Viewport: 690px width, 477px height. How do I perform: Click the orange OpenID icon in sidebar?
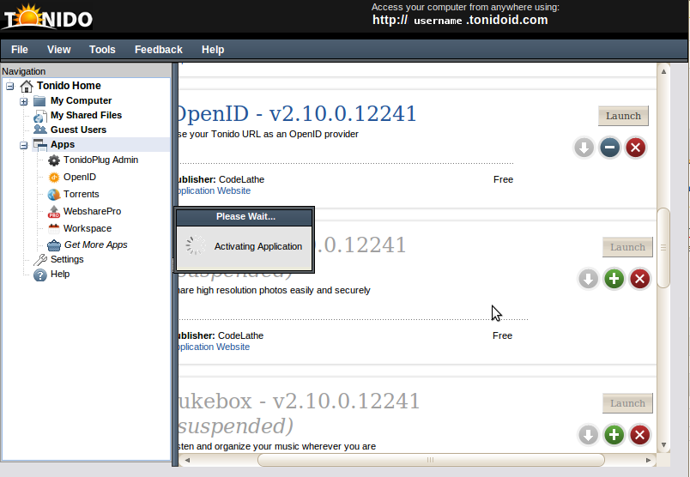[54, 177]
